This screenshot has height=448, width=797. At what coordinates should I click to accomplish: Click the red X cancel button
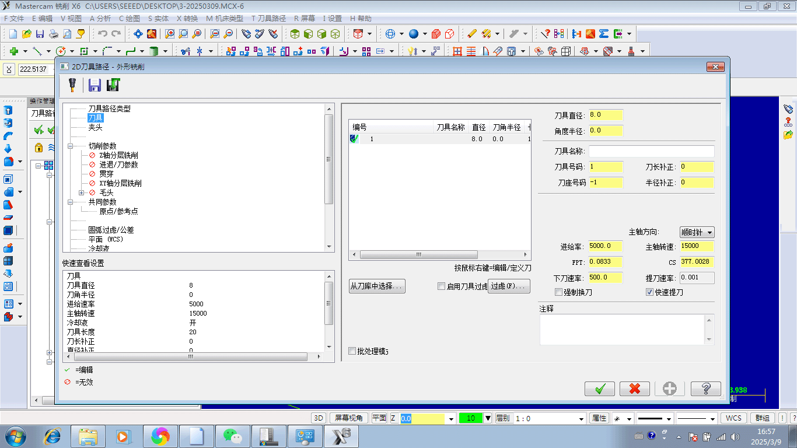[635, 388]
